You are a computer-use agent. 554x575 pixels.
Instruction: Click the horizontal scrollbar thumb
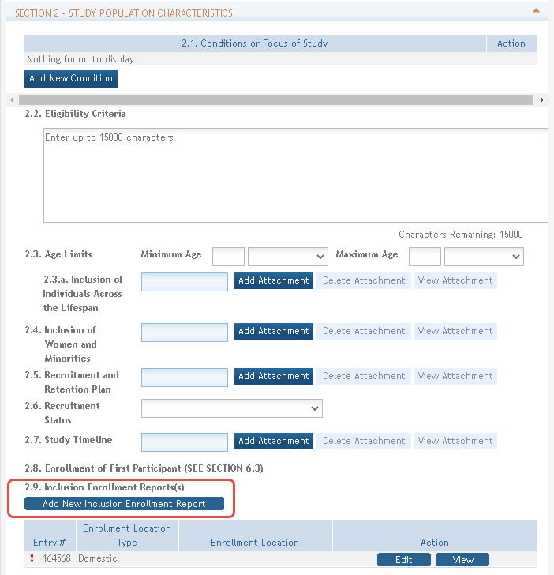pos(276,100)
